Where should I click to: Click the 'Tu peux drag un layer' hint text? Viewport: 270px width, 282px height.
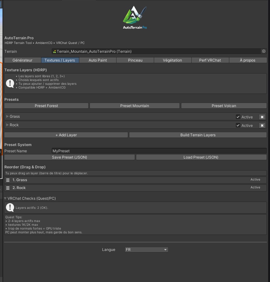point(46,173)
